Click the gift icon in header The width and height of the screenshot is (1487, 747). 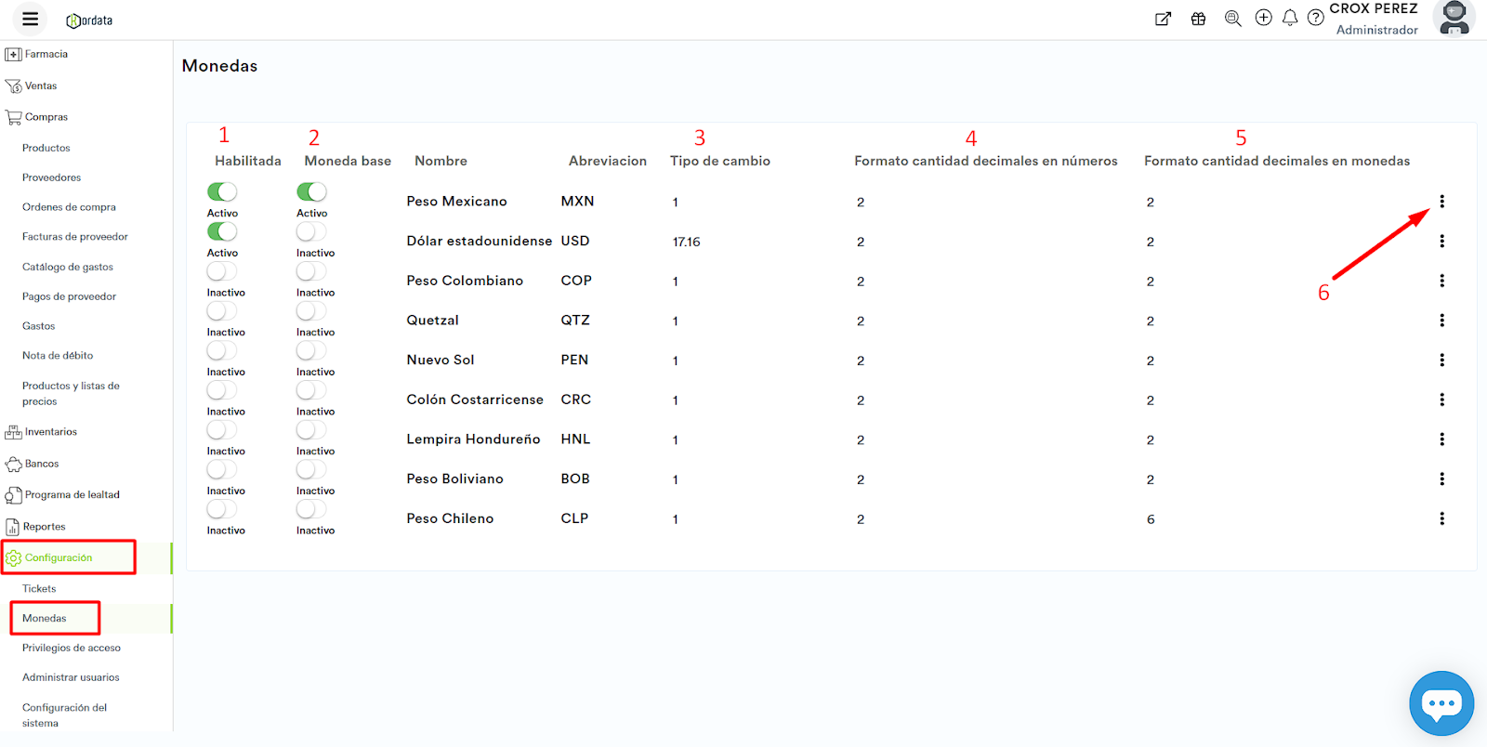[x=1198, y=19]
